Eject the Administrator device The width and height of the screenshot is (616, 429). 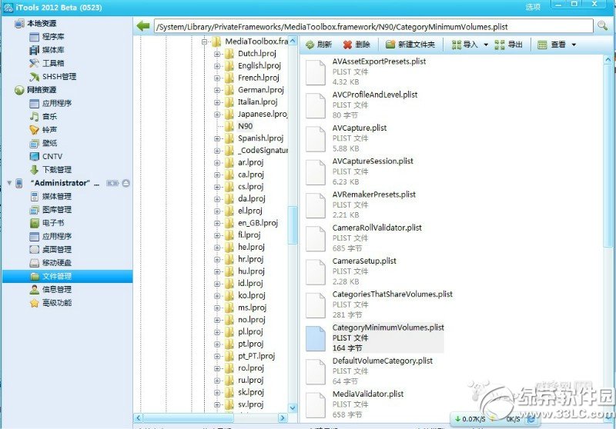126,183
